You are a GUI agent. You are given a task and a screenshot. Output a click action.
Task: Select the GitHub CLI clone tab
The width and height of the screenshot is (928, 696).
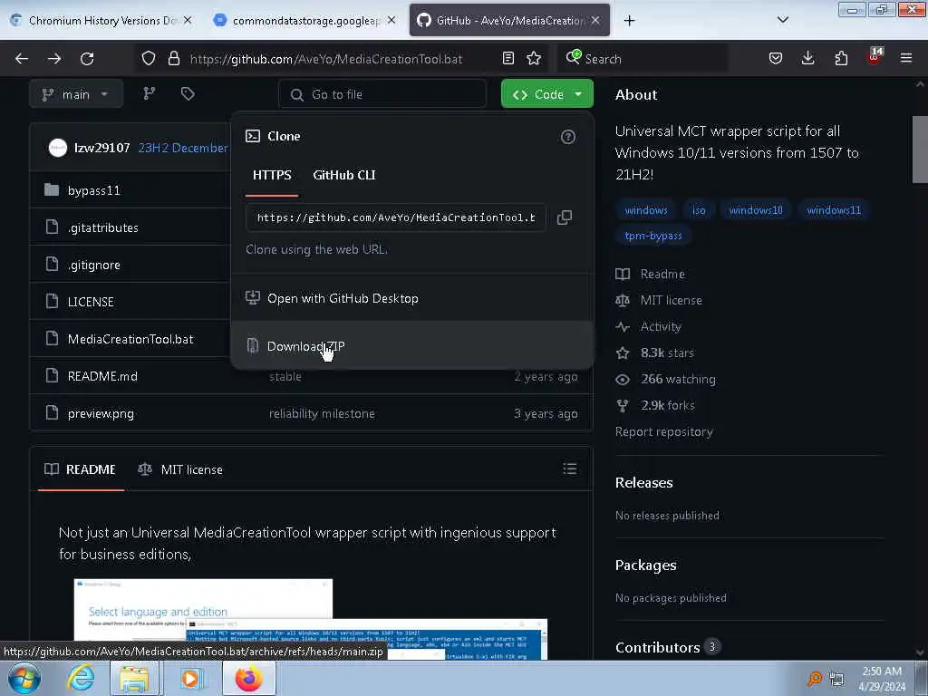pyautogui.click(x=343, y=175)
